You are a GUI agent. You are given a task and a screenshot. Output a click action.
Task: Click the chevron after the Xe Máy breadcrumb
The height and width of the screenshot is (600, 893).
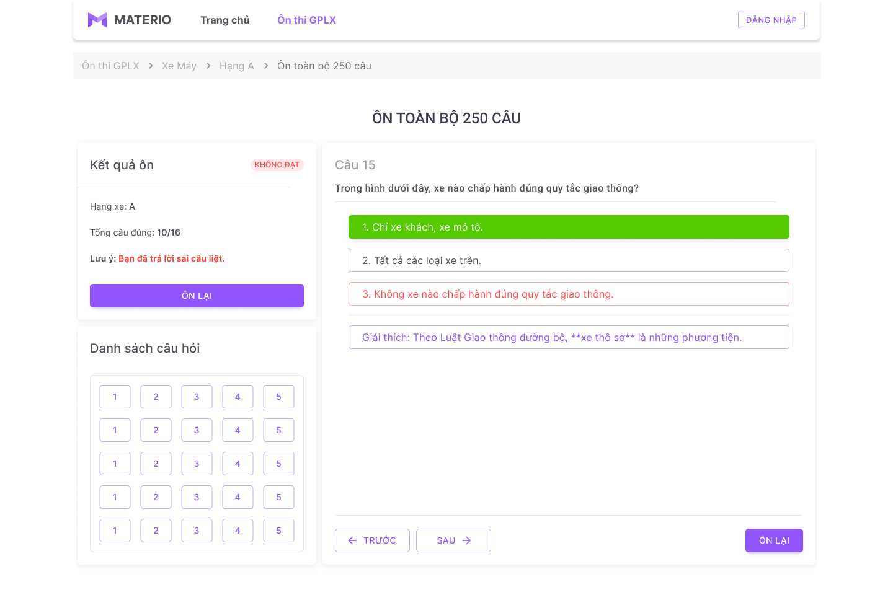(x=208, y=66)
